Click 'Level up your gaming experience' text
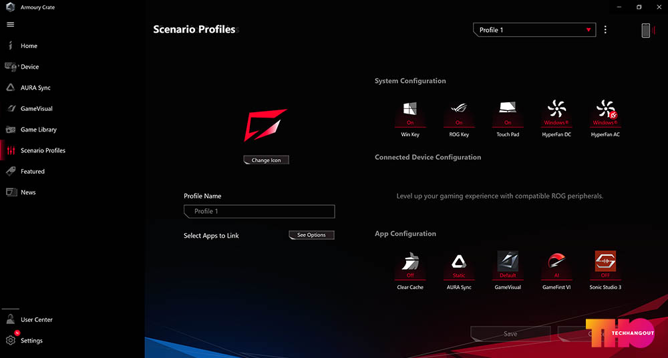Viewport: 668px width, 358px height. [500, 196]
